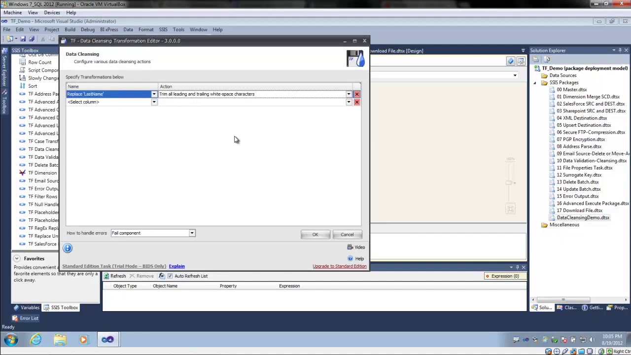Open Internet Explorer from the taskbar
Screen dimensions: 631x355
coord(36,339)
